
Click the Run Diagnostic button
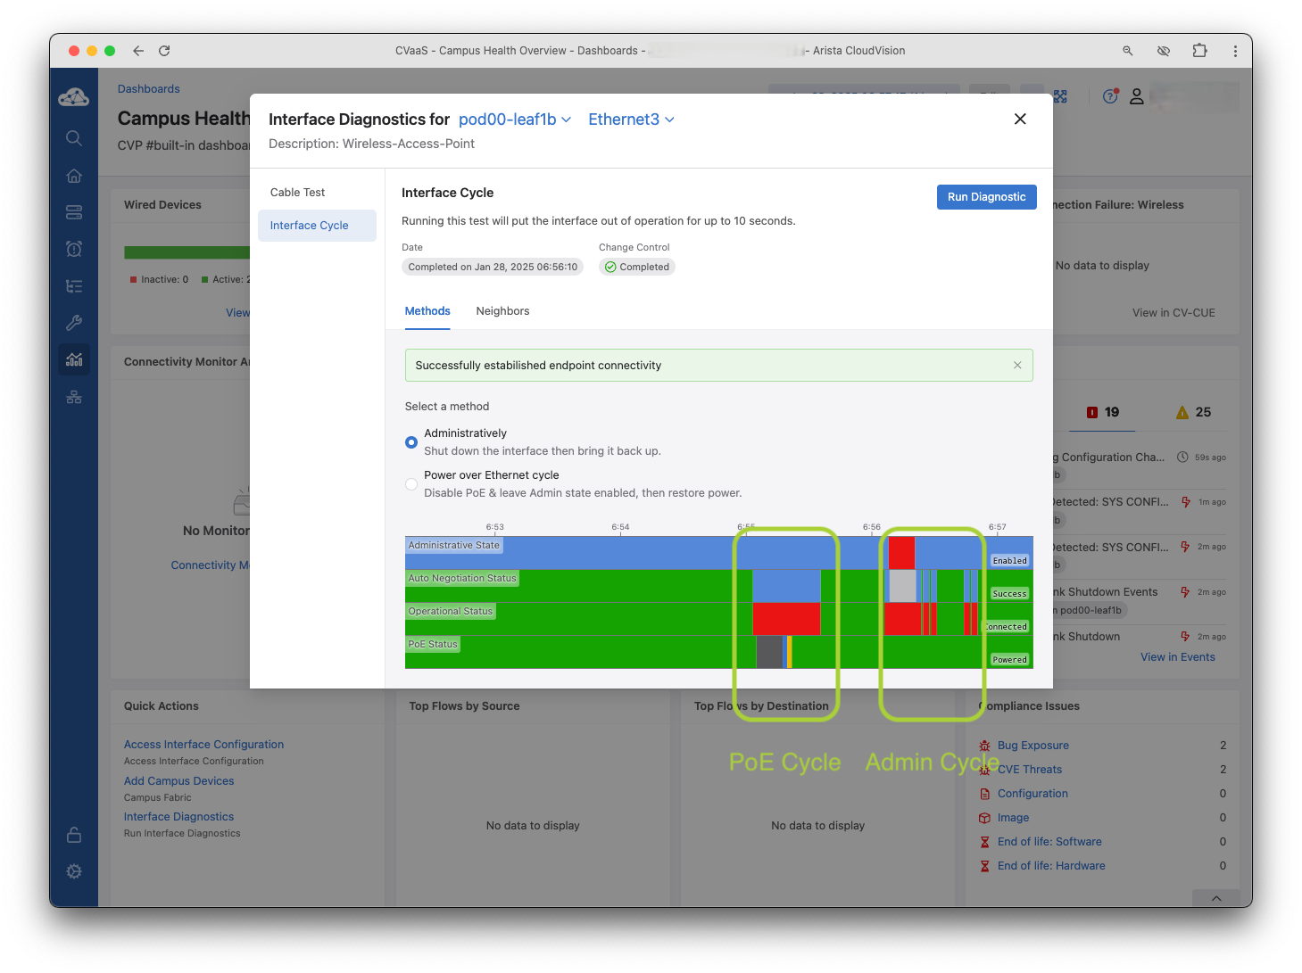986,197
